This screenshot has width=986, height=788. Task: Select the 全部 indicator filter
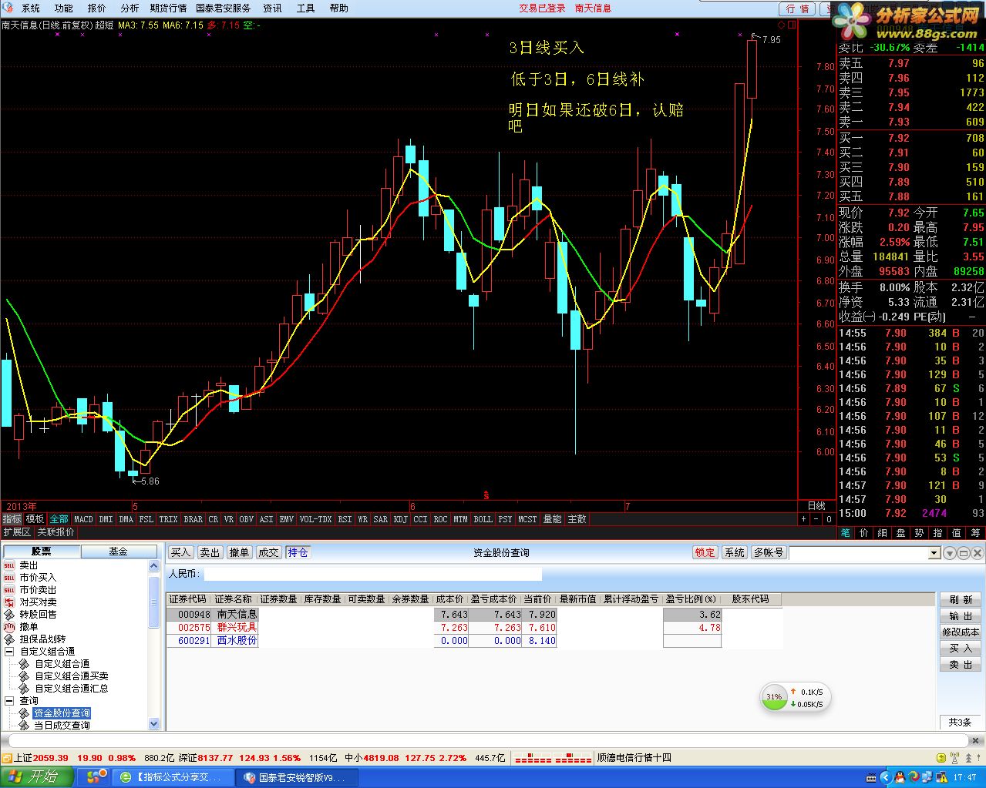click(x=59, y=519)
